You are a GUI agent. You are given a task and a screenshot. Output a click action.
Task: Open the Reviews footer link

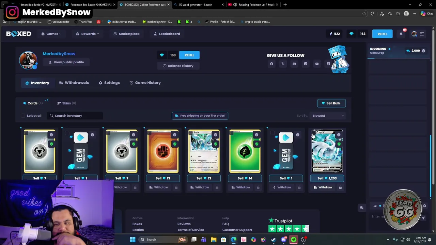click(x=184, y=224)
